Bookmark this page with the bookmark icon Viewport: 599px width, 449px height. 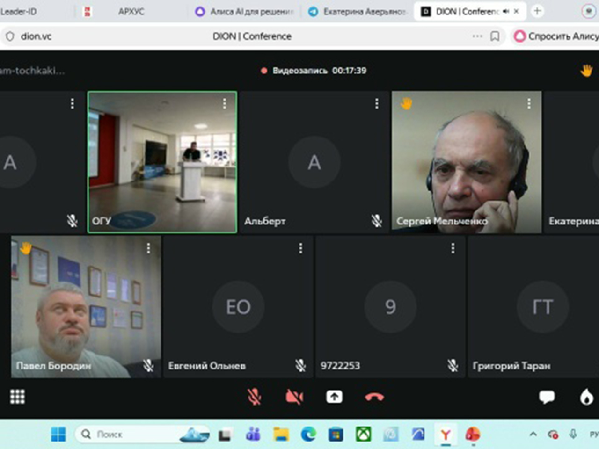pyautogui.click(x=495, y=36)
